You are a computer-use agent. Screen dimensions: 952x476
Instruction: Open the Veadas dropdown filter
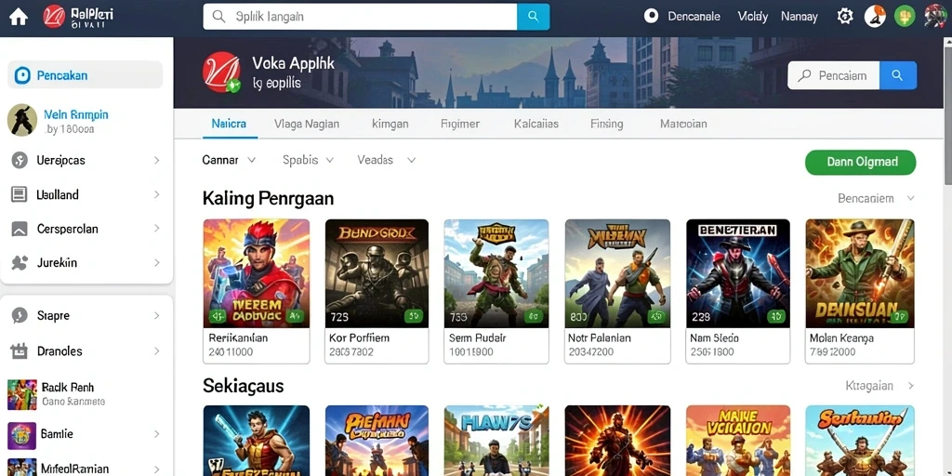(x=387, y=160)
